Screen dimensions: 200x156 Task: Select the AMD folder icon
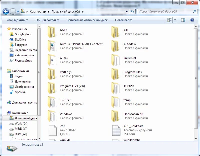coord(52,32)
